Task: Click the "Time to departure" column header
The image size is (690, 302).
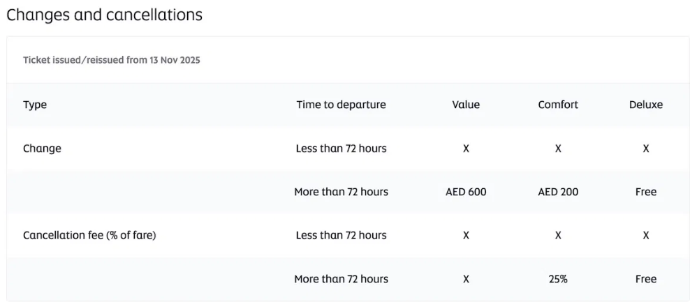Action: 341,105
